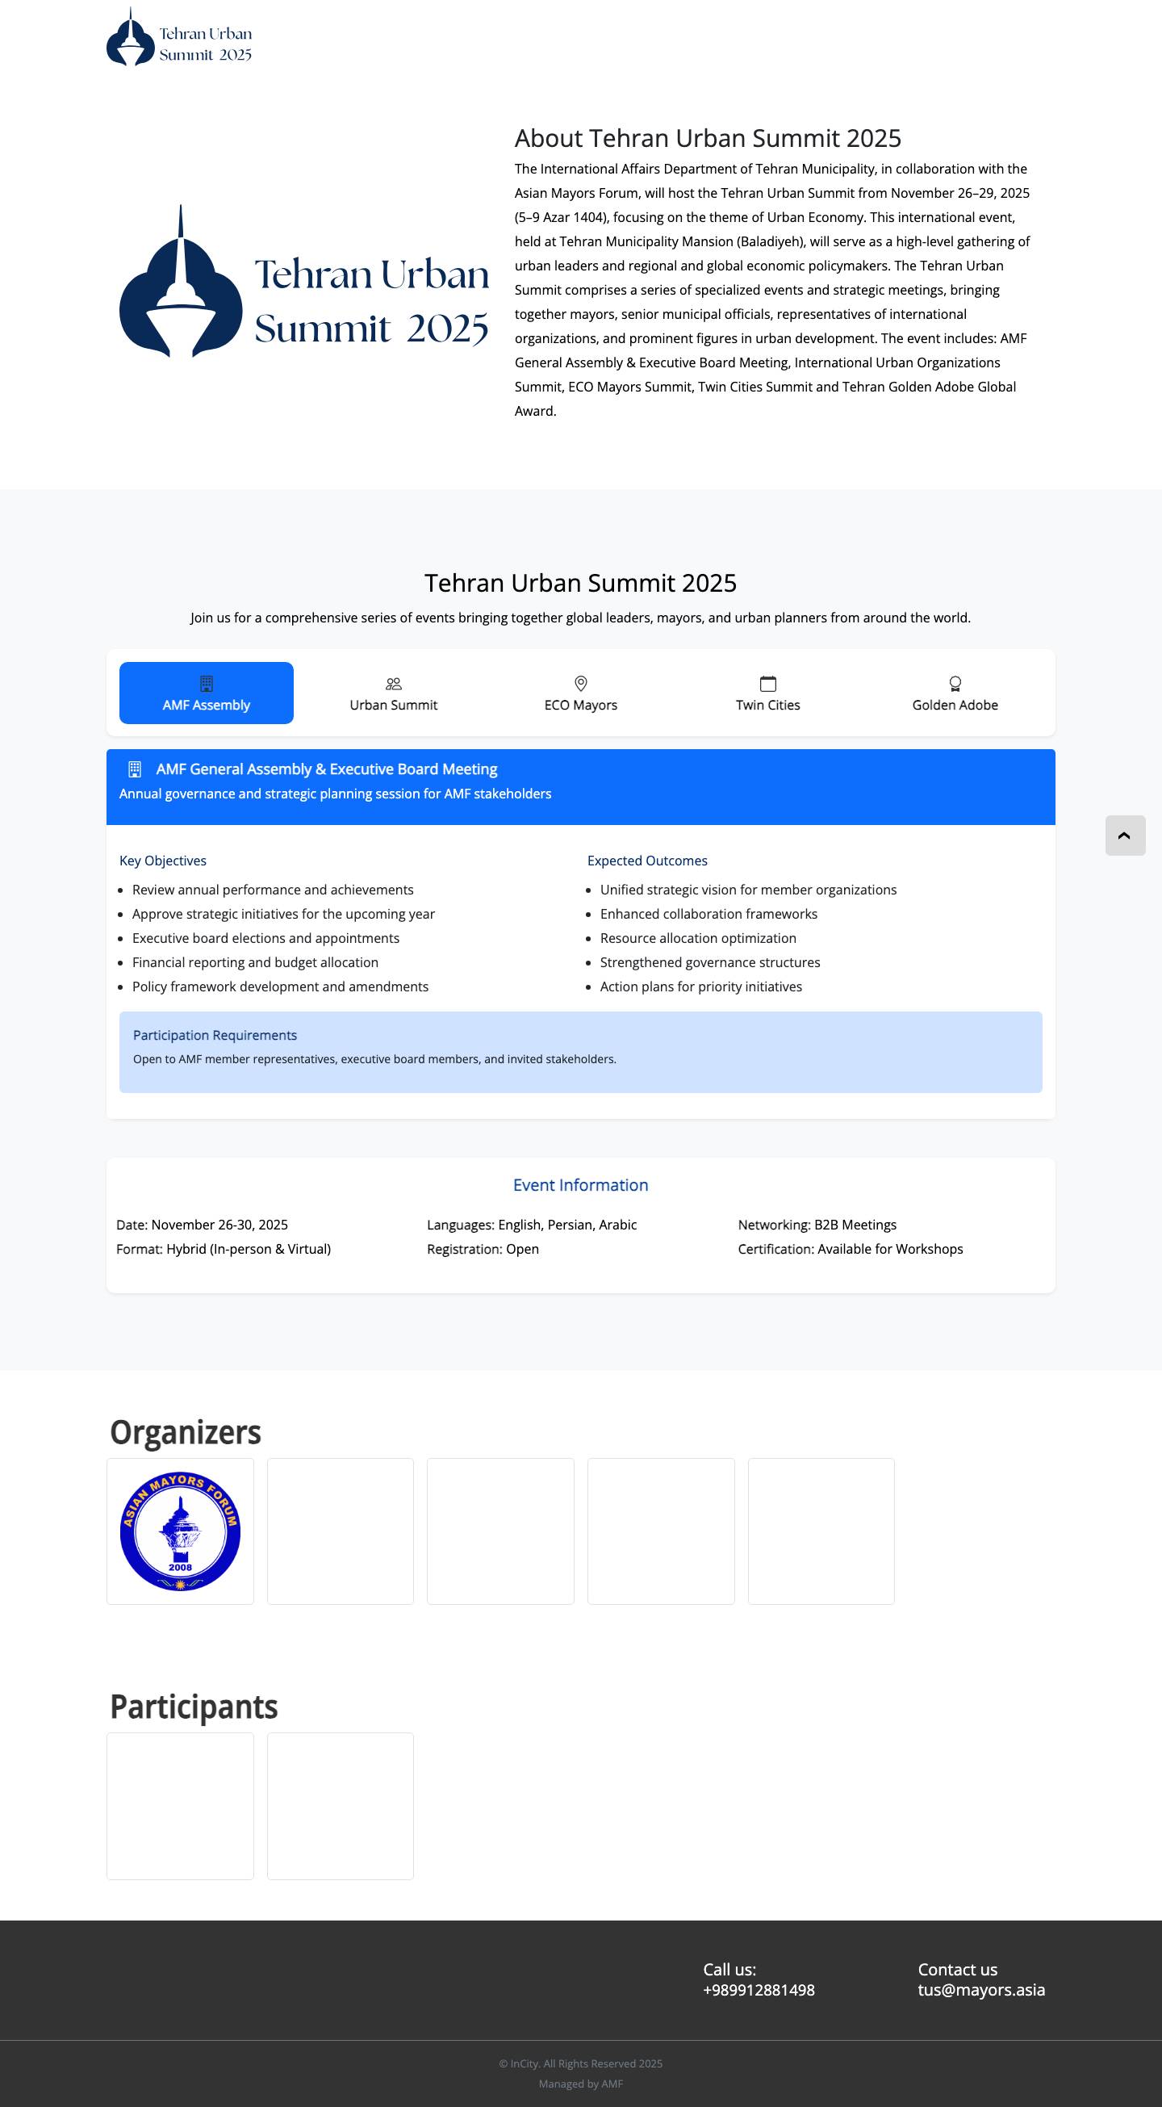Click the Call us label in footer
The width and height of the screenshot is (1162, 2107).
coord(729,1970)
